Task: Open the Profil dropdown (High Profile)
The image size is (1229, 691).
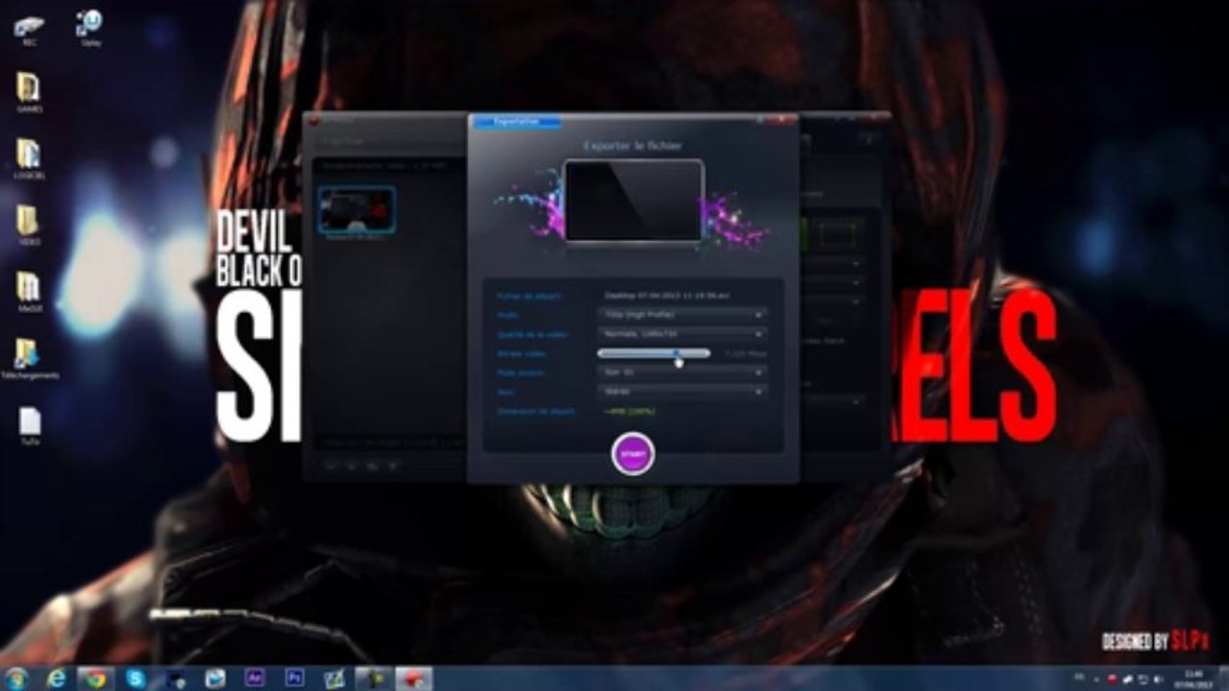Action: coord(681,314)
